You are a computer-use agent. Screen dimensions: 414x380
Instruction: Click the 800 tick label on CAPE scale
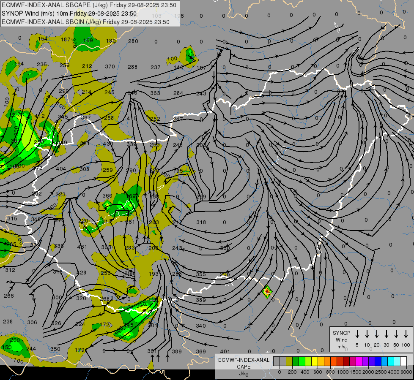330,372
